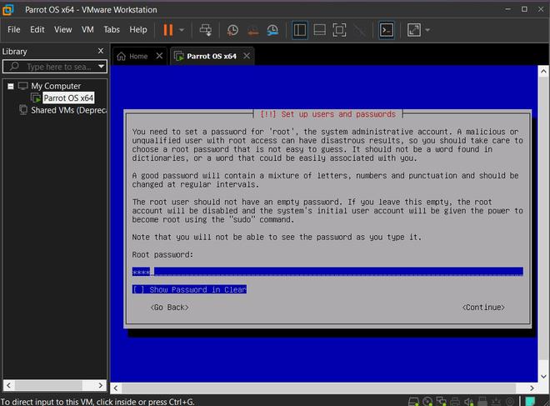
Task: Open the console view toolbar icon
Action: (x=386, y=30)
